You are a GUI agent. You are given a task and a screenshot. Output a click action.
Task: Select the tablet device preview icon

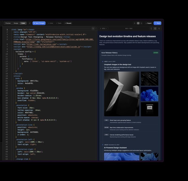pyautogui.click(x=155, y=28)
